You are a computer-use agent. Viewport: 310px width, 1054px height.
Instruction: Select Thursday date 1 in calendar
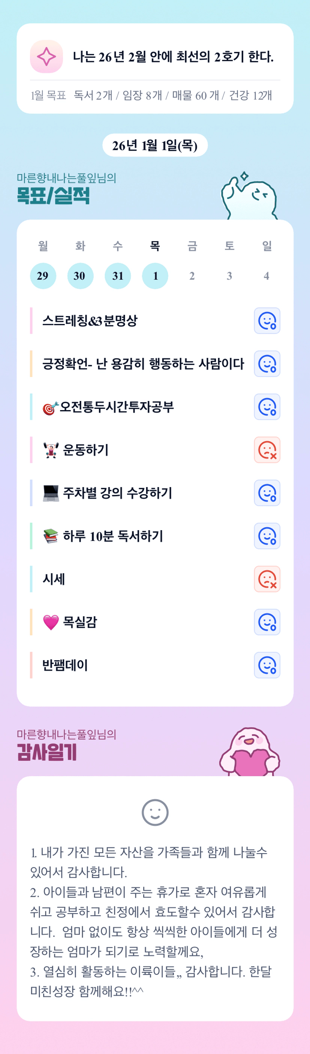[x=155, y=276]
